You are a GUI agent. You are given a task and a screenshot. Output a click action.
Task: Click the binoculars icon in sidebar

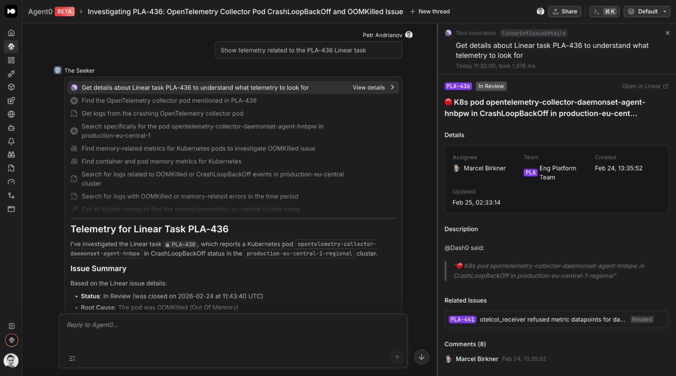pos(11,155)
